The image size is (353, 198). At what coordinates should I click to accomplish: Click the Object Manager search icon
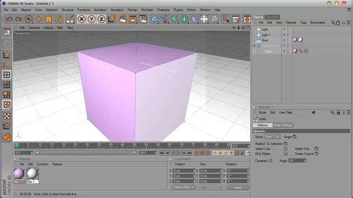click(333, 23)
